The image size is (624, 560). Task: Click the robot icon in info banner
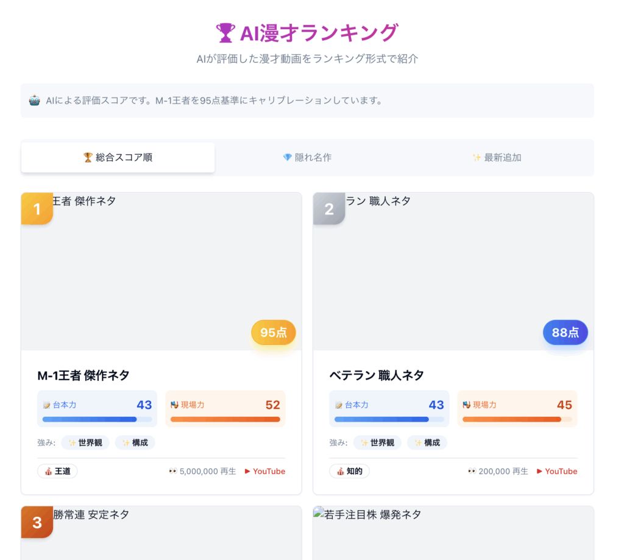(x=35, y=101)
